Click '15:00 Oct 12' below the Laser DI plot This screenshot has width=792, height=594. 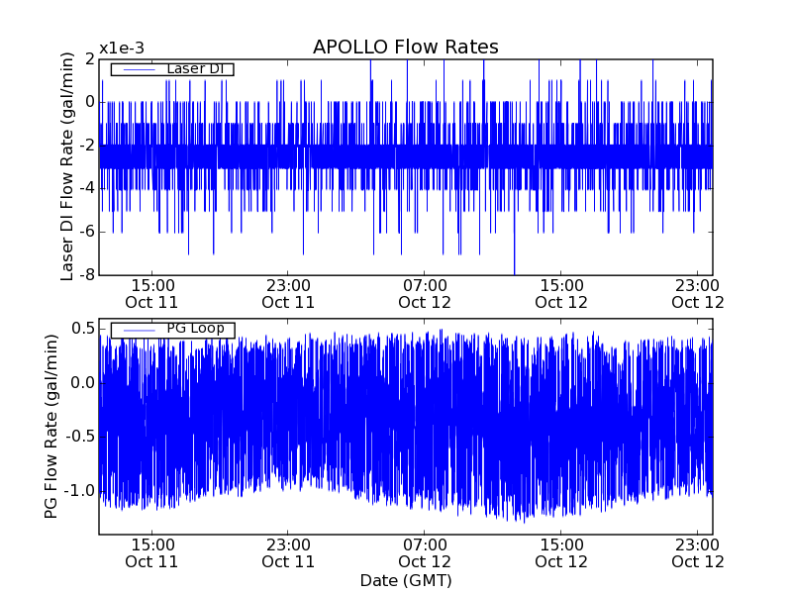[x=561, y=294]
